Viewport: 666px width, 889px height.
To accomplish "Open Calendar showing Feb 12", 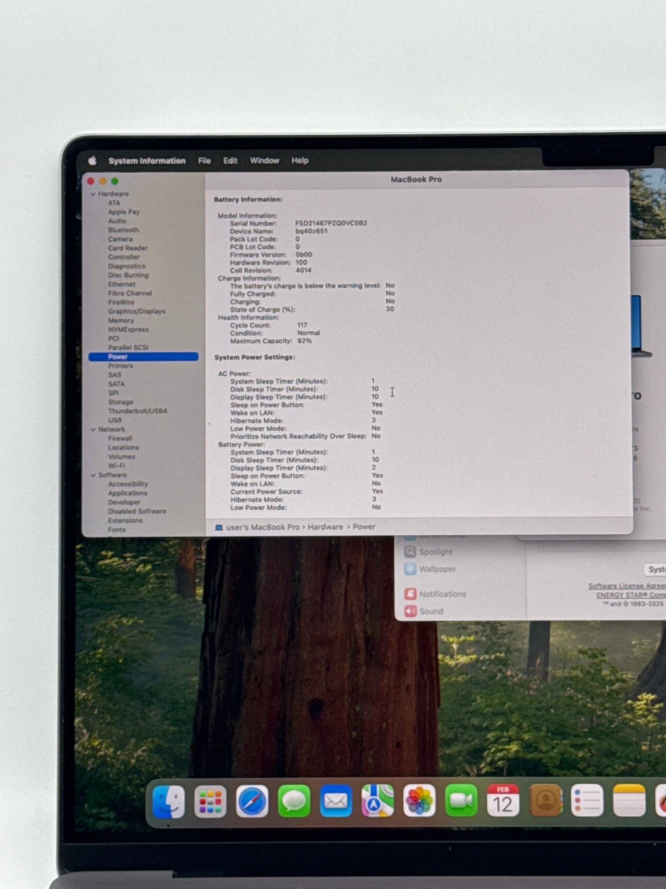I will (x=503, y=802).
